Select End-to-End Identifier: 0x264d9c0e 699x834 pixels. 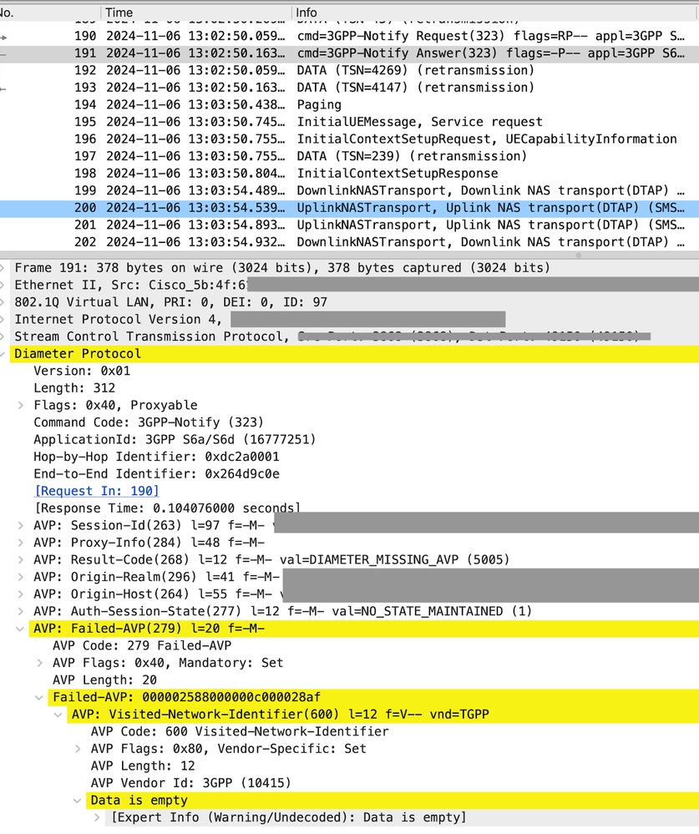click(156, 474)
